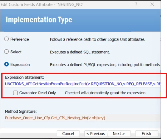Finish the custom field attribute wizard
This screenshot has width=167, height=139.
click(147, 134)
